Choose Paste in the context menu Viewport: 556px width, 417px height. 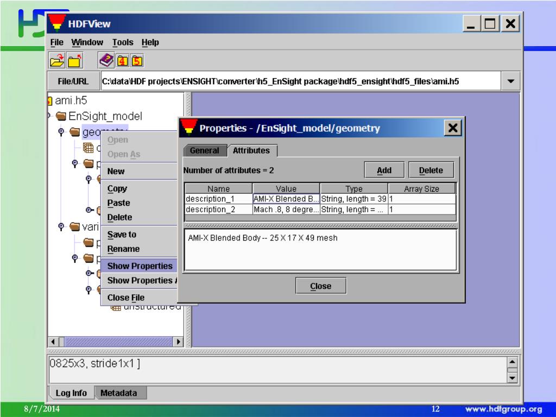click(x=139, y=203)
